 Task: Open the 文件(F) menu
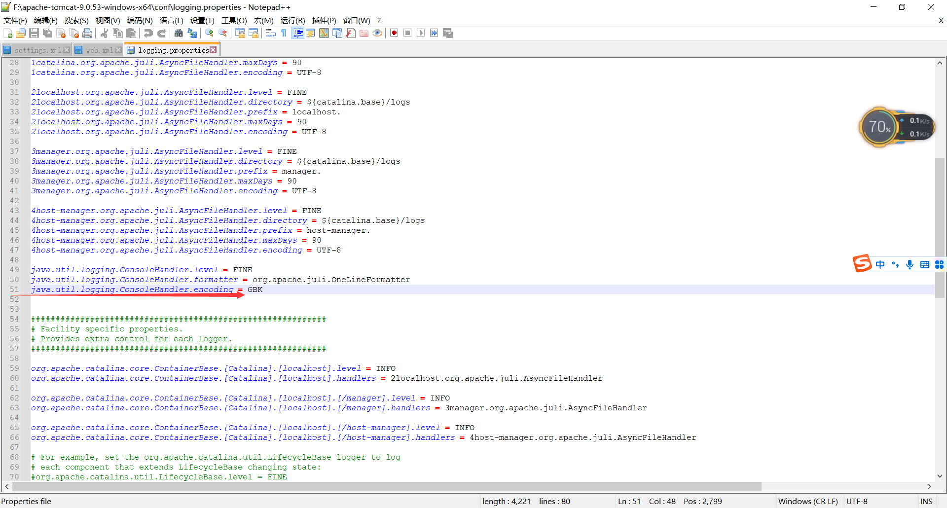point(15,20)
